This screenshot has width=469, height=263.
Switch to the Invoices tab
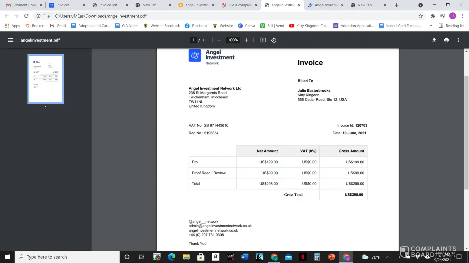pyautogui.click(x=63, y=5)
